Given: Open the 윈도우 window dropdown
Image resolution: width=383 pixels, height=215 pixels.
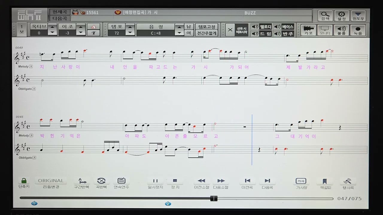Looking at the screenshot, I should point(358,16).
